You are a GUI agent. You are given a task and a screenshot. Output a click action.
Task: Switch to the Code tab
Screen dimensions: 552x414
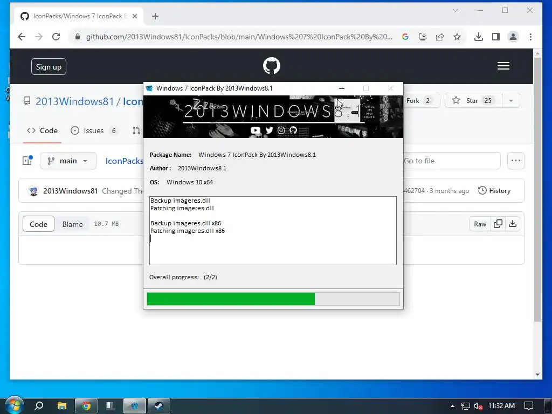point(42,130)
